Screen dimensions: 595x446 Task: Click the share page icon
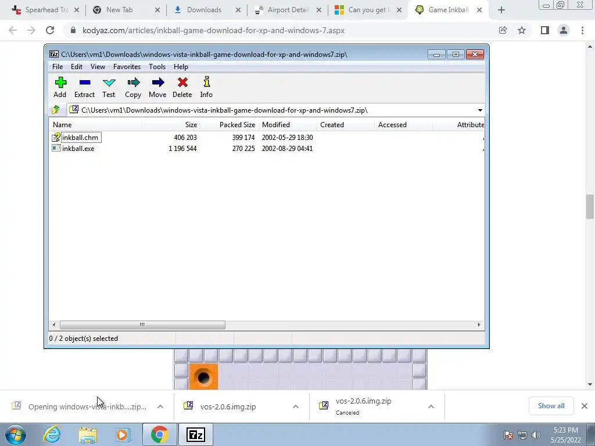pos(503,30)
